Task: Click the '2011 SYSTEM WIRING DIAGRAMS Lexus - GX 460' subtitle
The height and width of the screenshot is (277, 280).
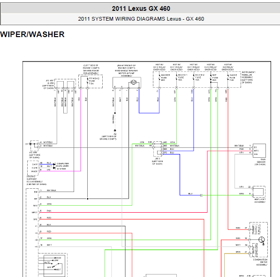Action: [141, 19]
